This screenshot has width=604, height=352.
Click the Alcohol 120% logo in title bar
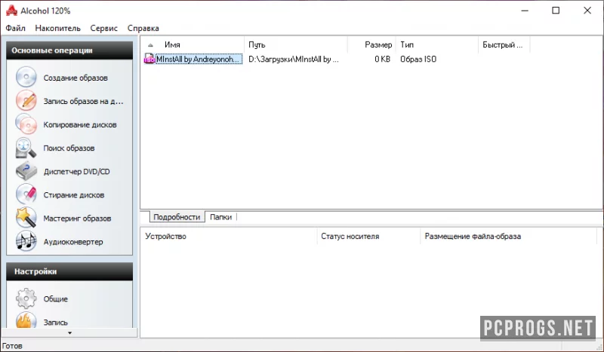pos(11,11)
